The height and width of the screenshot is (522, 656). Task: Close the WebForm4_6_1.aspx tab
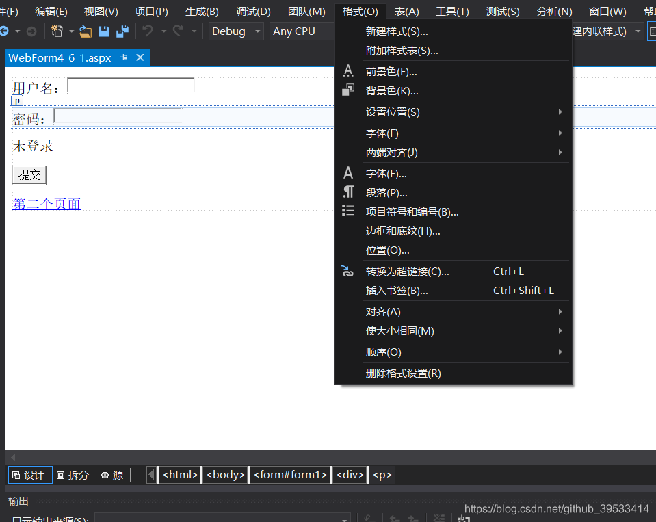(x=140, y=57)
